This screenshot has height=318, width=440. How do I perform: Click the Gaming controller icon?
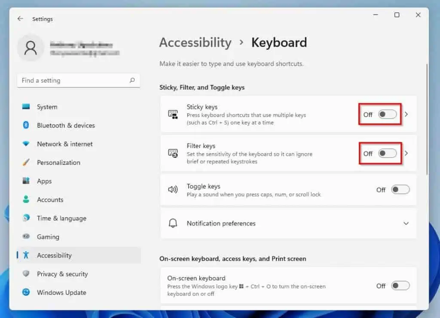pyautogui.click(x=26, y=236)
